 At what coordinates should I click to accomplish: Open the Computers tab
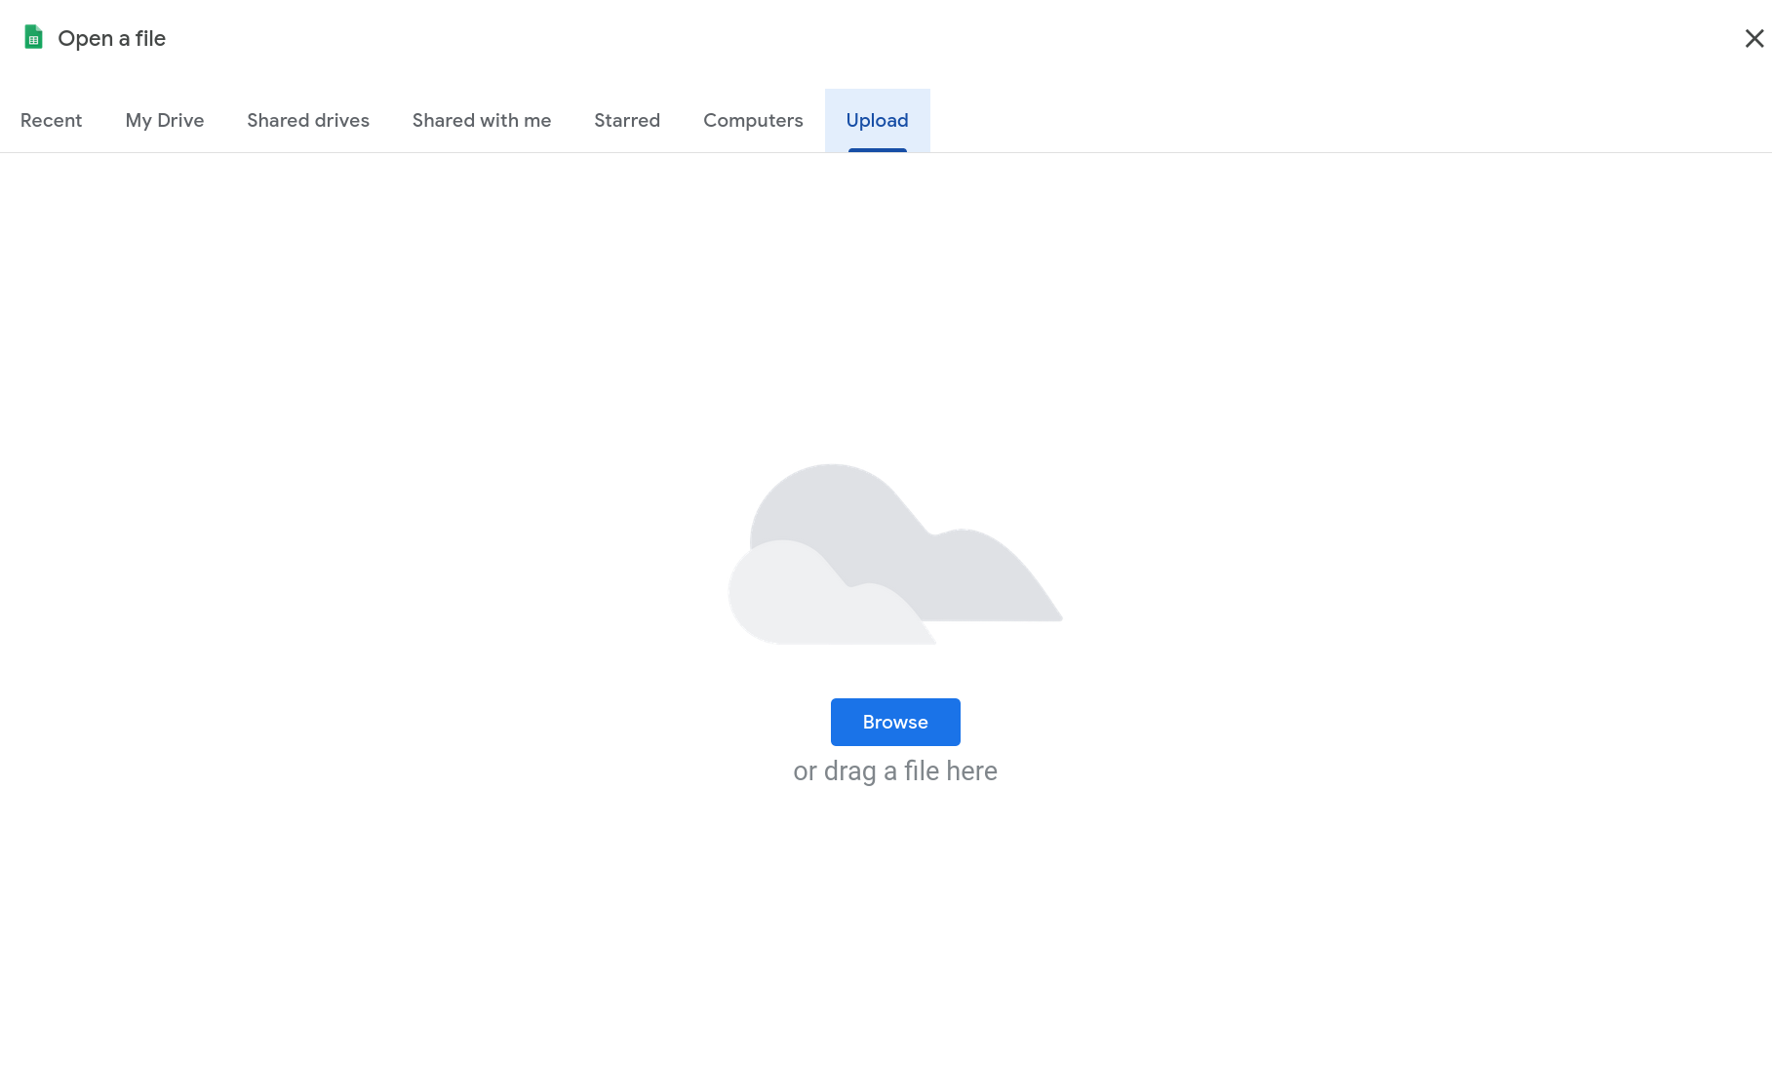click(x=752, y=120)
